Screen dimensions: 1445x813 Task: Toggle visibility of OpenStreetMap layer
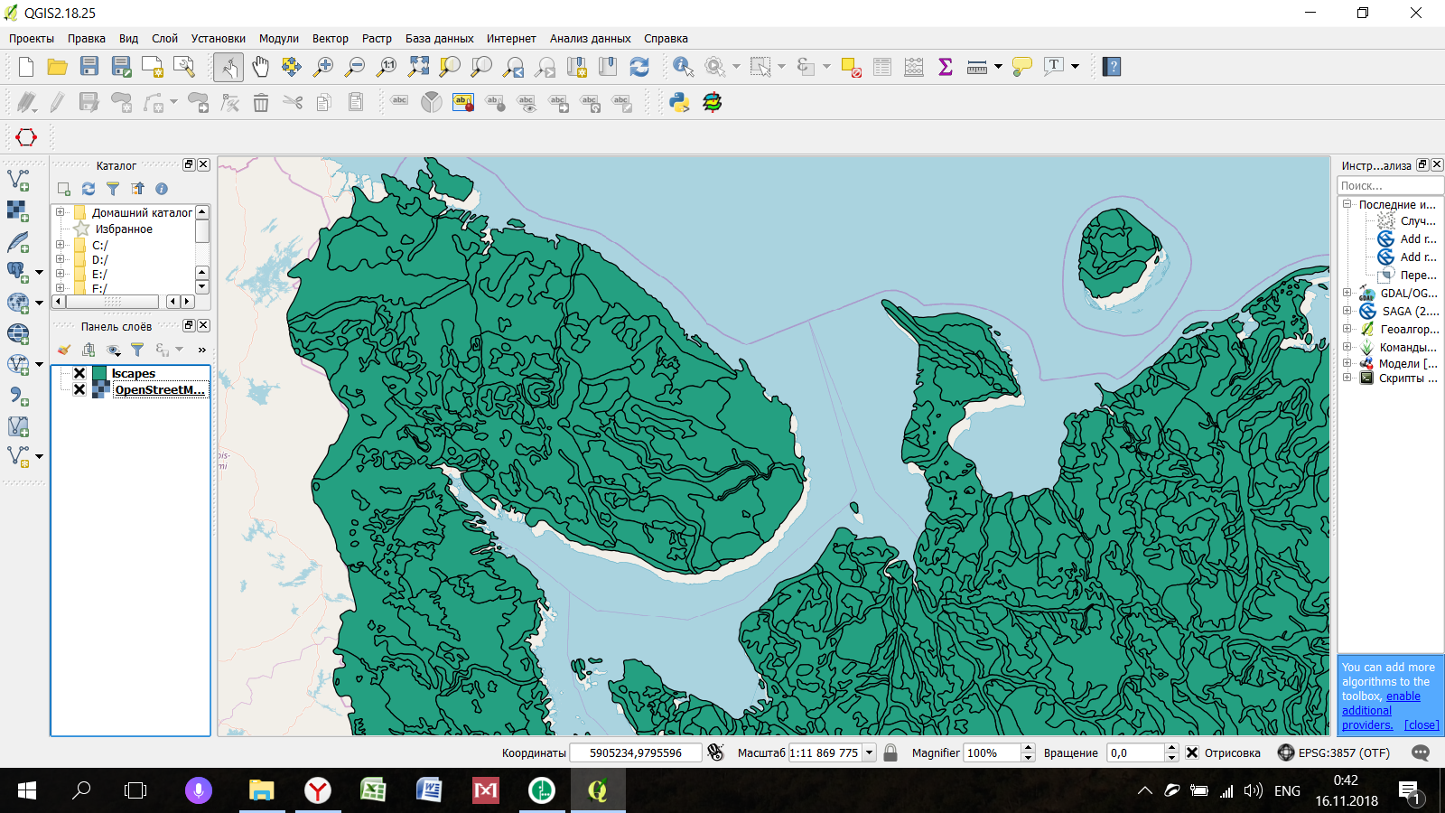pyautogui.click(x=79, y=390)
